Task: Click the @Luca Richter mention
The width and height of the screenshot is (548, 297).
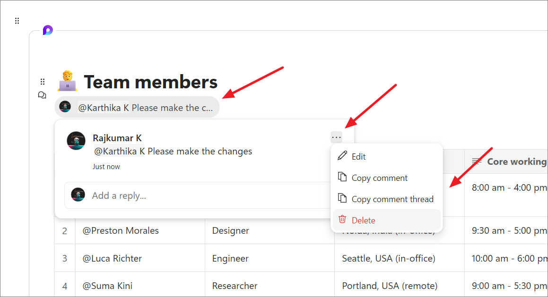Action: pos(112,259)
